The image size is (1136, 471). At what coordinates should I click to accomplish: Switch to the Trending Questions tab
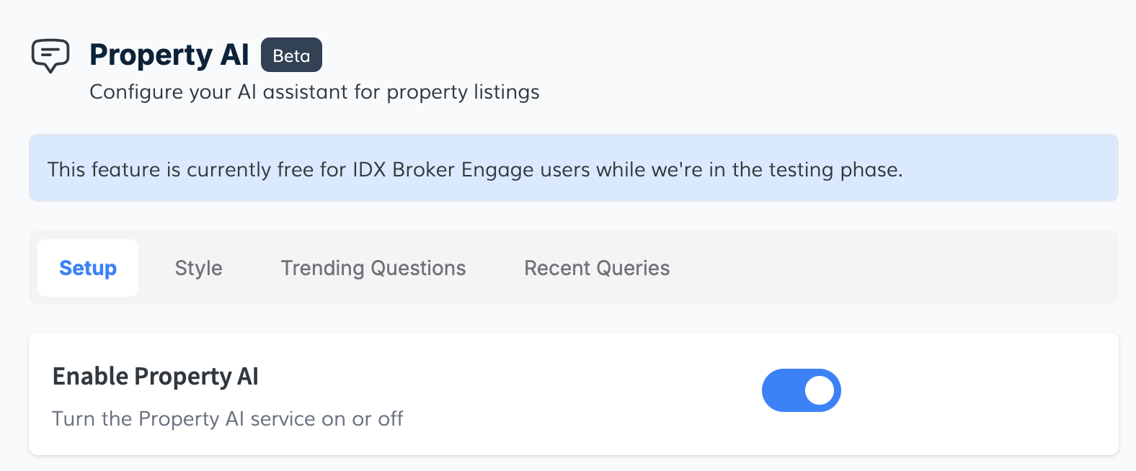(x=373, y=268)
